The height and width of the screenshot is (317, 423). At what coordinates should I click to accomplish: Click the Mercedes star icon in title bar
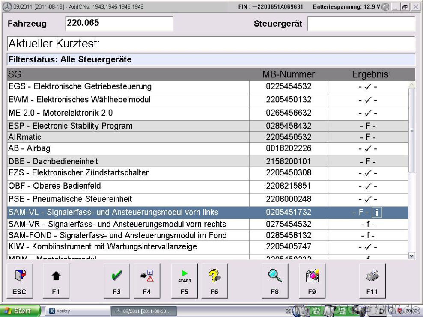pyautogui.click(x=7, y=6)
